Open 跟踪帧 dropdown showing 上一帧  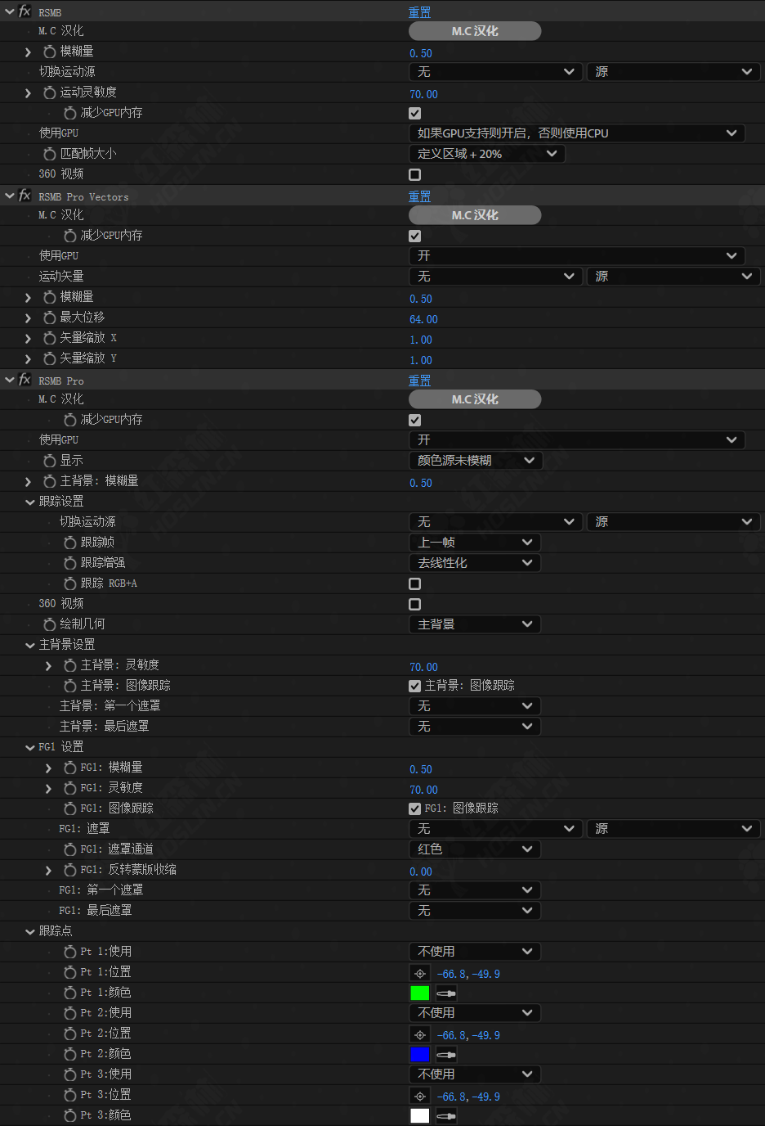tap(475, 543)
